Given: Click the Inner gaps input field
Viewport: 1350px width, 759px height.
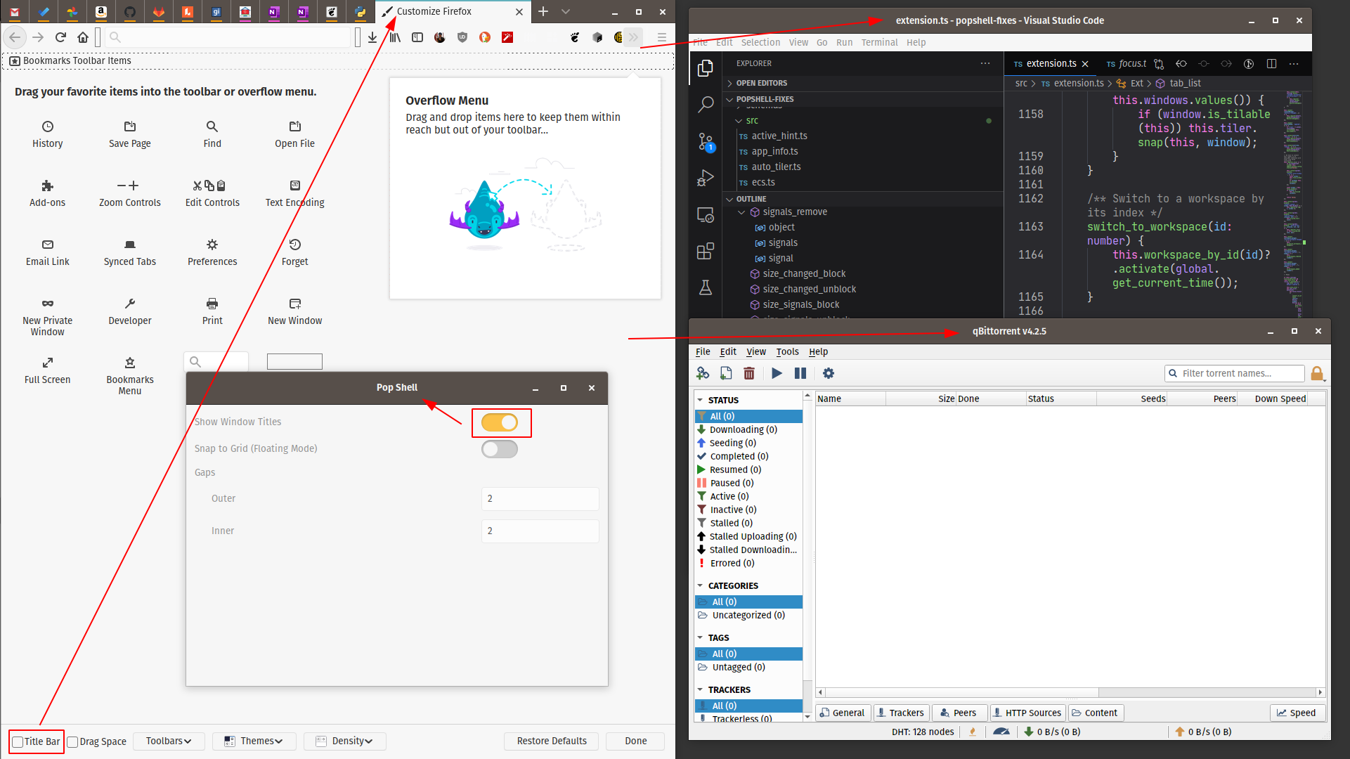Looking at the screenshot, I should [540, 531].
